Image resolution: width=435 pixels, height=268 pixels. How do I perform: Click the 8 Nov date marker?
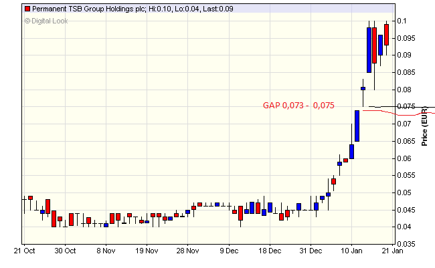[106, 251]
